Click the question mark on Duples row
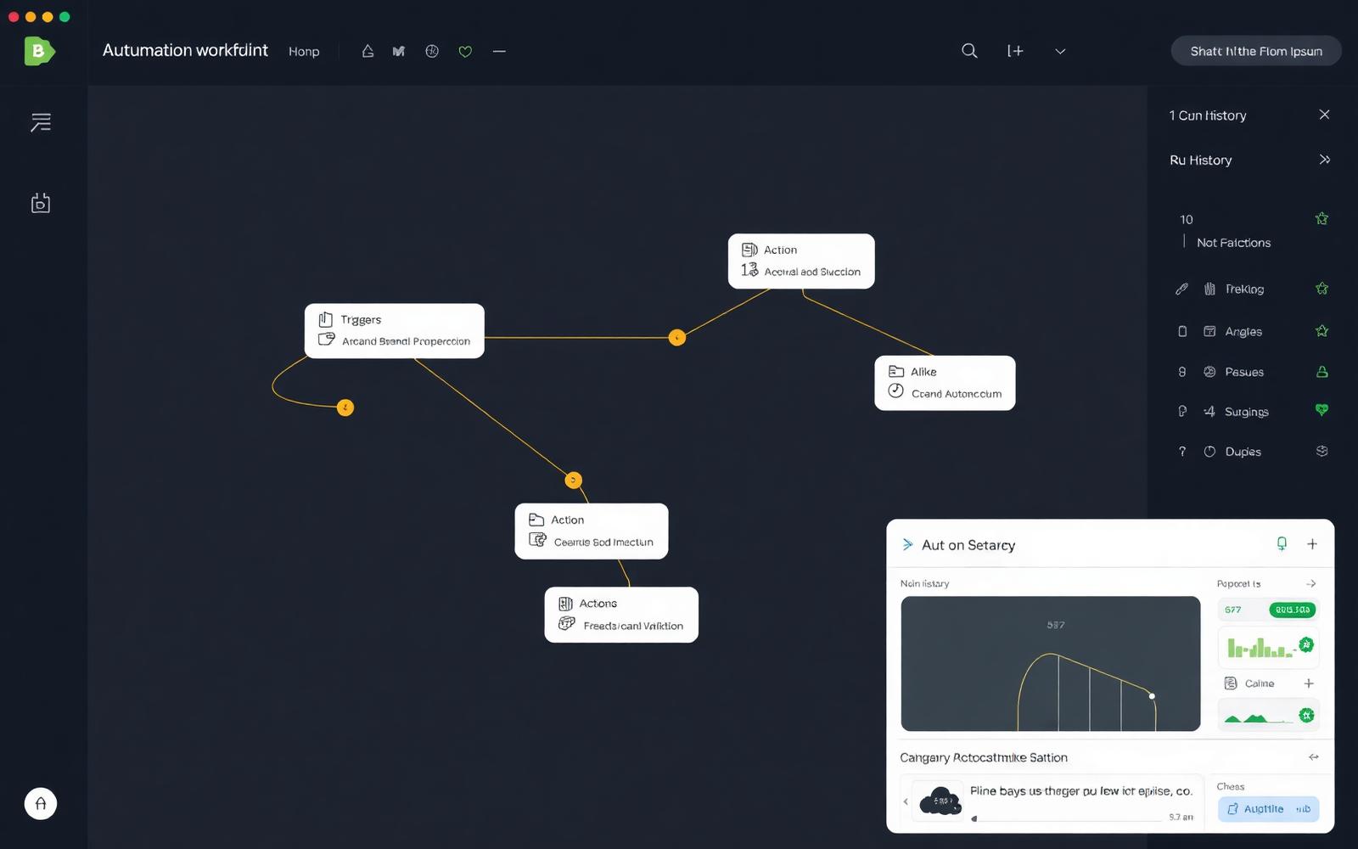 1182,452
